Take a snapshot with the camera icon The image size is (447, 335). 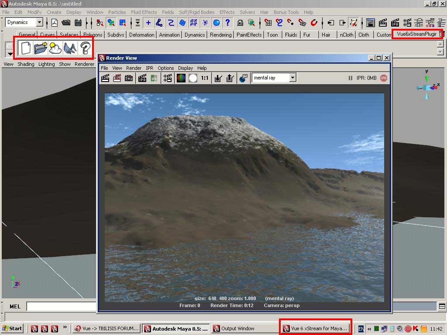tap(129, 78)
